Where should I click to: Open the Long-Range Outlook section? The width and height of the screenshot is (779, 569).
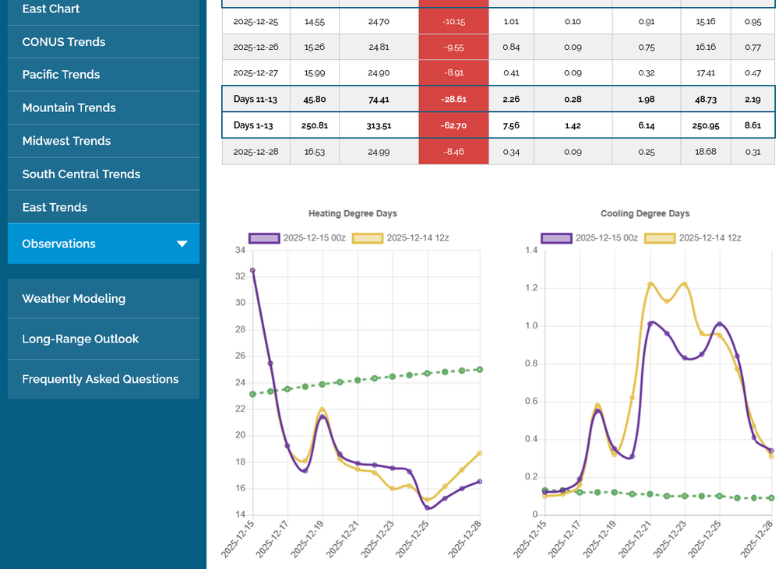click(80, 339)
